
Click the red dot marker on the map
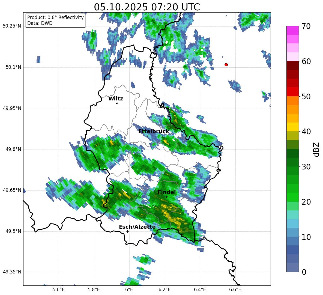point(226,65)
